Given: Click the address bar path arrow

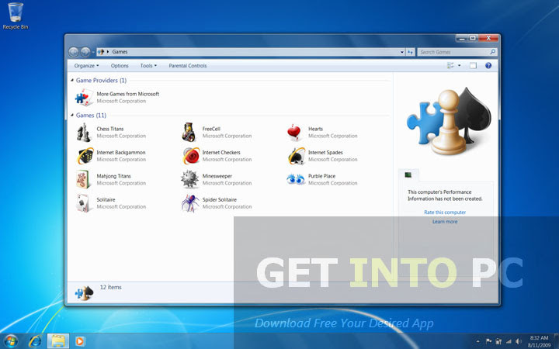Looking at the screenshot, I should pos(108,52).
